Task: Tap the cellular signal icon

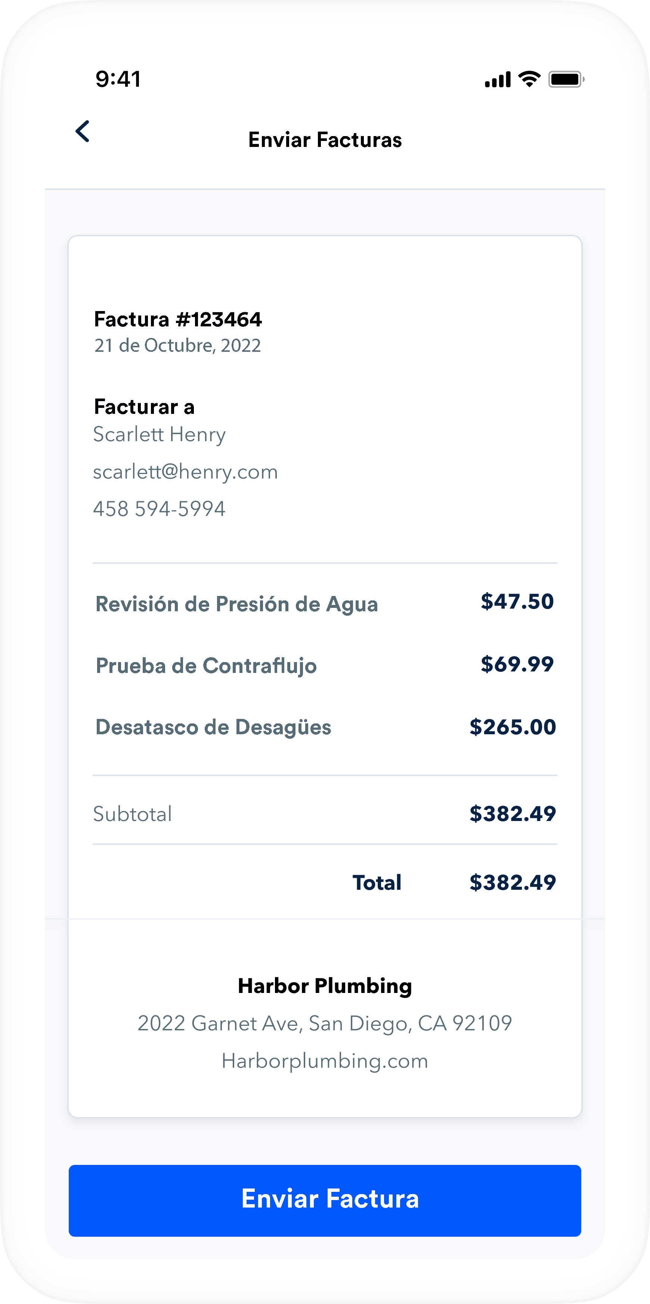Action: tap(498, 80)
